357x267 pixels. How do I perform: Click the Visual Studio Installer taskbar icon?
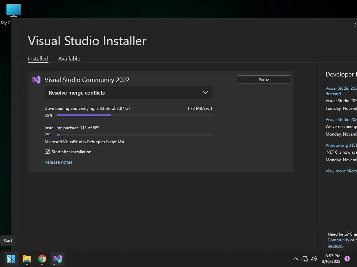click(x=58, y=259)
